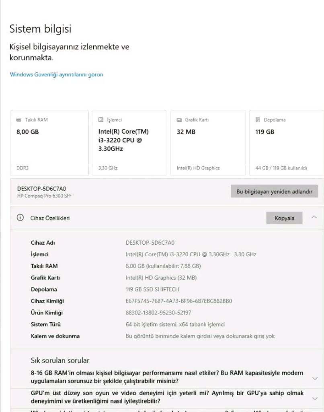324x412 pixels.
Task: Click Bu bilgisayarı yeniden adlandır button
Action: click(275, 191)
